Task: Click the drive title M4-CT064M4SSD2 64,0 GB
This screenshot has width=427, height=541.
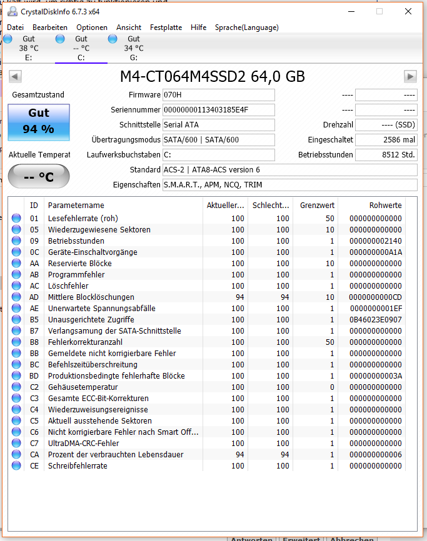Action: [x=213, y=77]
